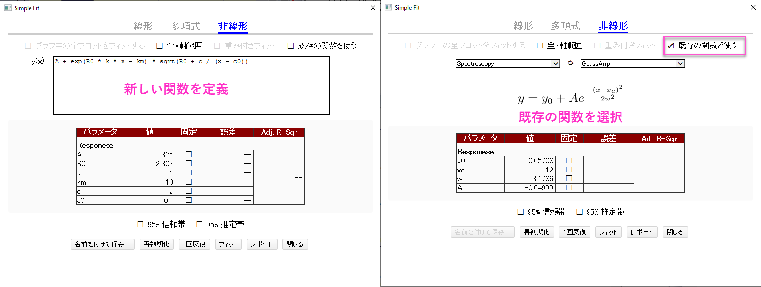The height and width of the screenshot is (287, 761).
Task: Open the Spectroscopy category dropdown
Action: click(508, 63)
